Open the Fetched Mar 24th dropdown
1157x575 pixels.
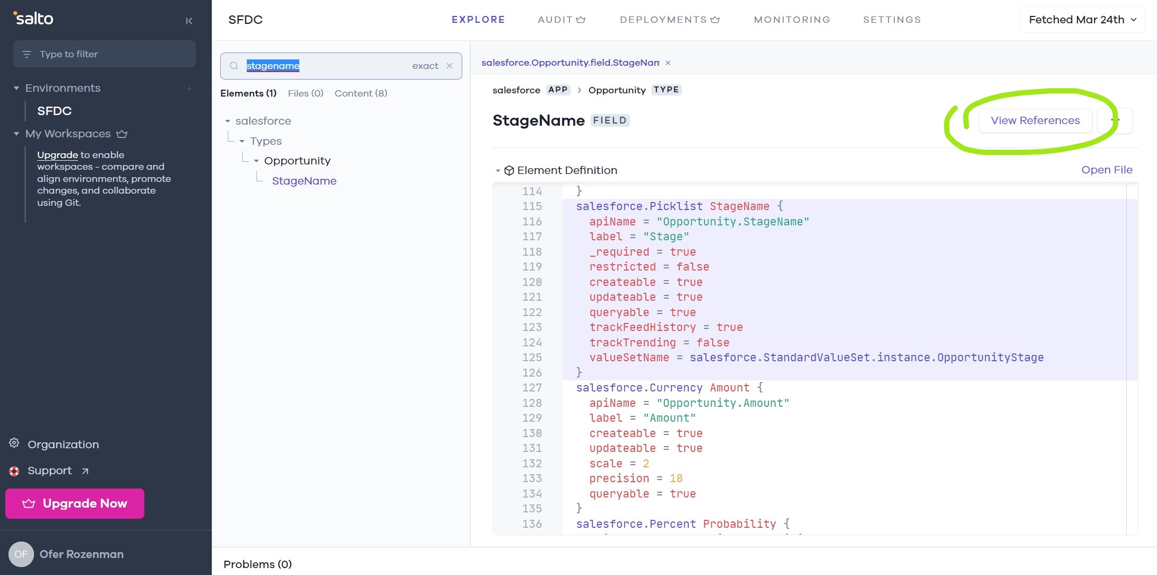coord(1082,20)
